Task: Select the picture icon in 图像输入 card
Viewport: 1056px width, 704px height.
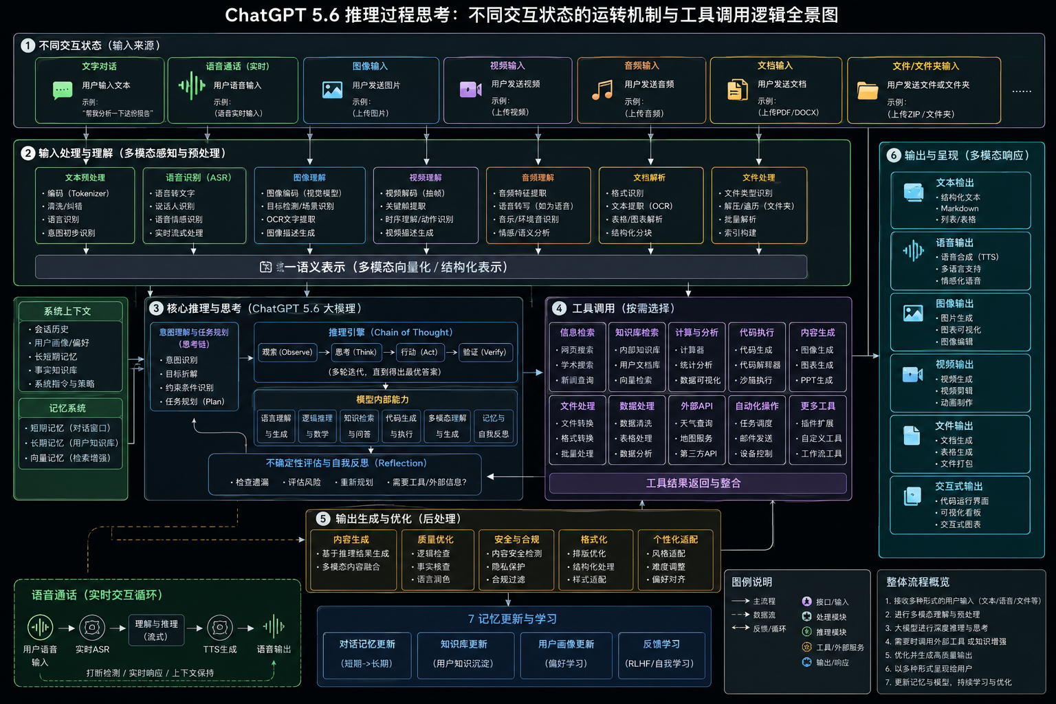Action: pyautogui.click(x=333, y=90)
